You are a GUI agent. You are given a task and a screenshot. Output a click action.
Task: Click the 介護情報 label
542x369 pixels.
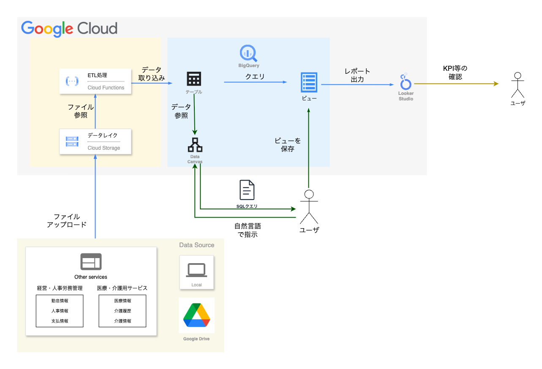[x=123, y=321]
